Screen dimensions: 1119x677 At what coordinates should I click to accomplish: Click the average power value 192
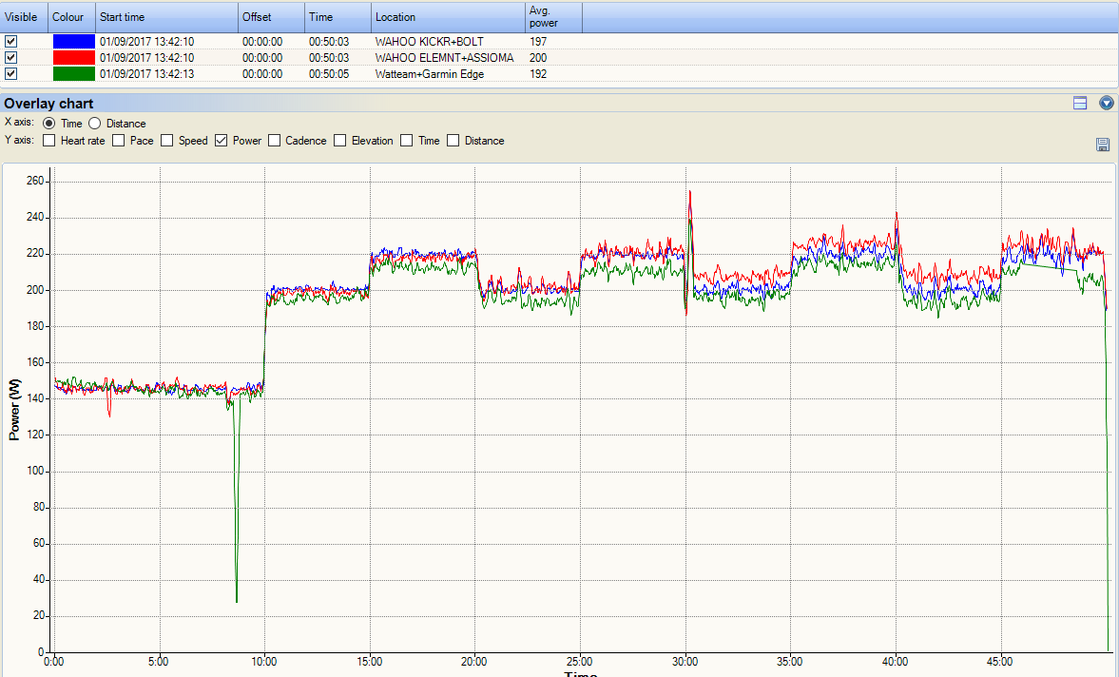(538, 74)
